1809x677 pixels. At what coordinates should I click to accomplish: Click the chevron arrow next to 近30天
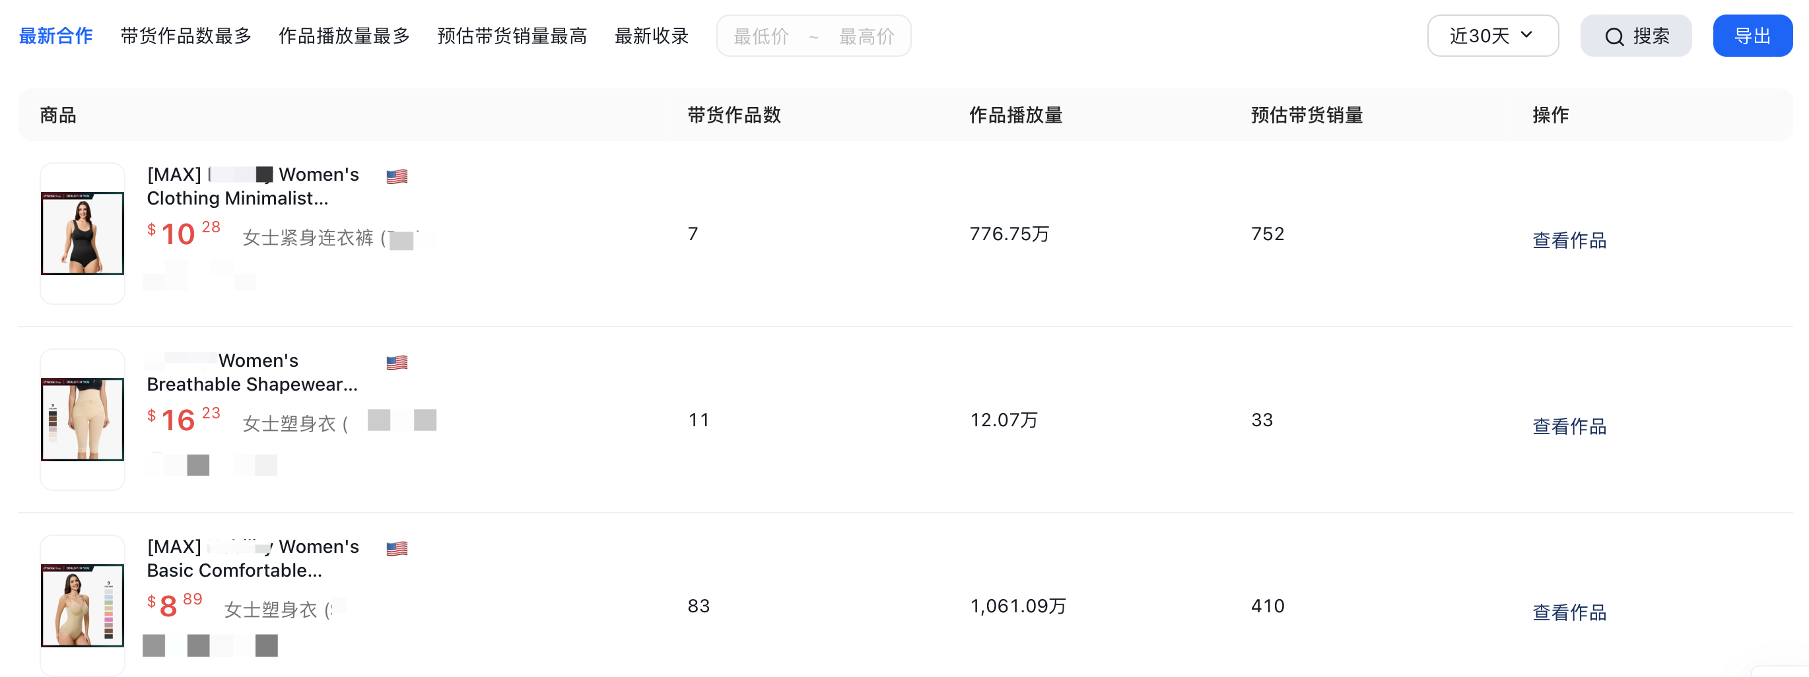(1526, 34)
